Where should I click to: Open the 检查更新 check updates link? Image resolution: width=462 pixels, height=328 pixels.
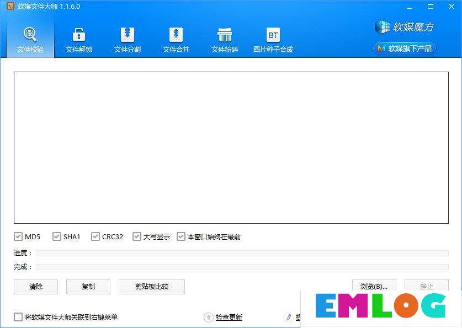click(229, 317)
